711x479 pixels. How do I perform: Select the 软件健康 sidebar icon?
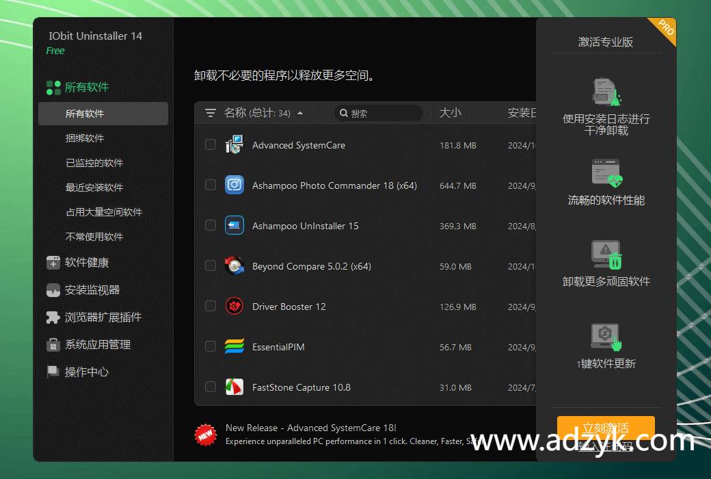[x=54, y=262]
